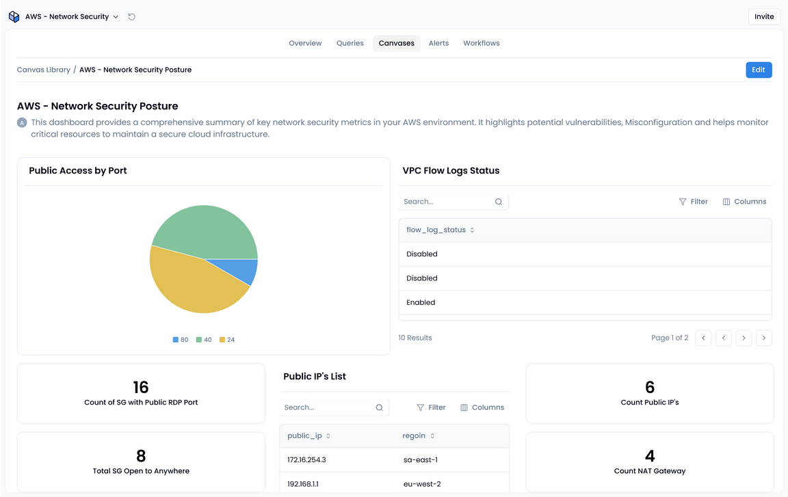Image resolution: width=788 pixels, height=497 pixels.
Task: Switch to the Queries tab
Action: (x=350, y=43)
